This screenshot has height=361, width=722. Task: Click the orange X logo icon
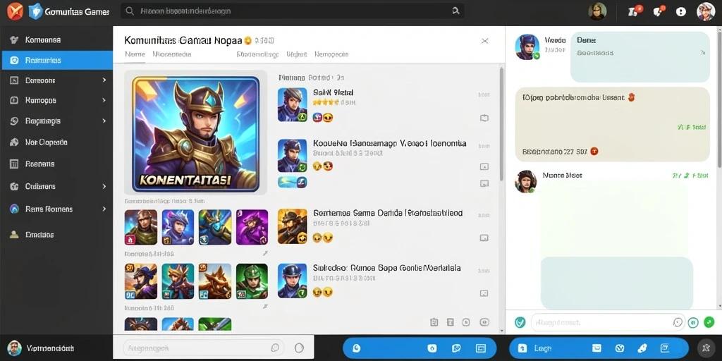pos(16,11)
